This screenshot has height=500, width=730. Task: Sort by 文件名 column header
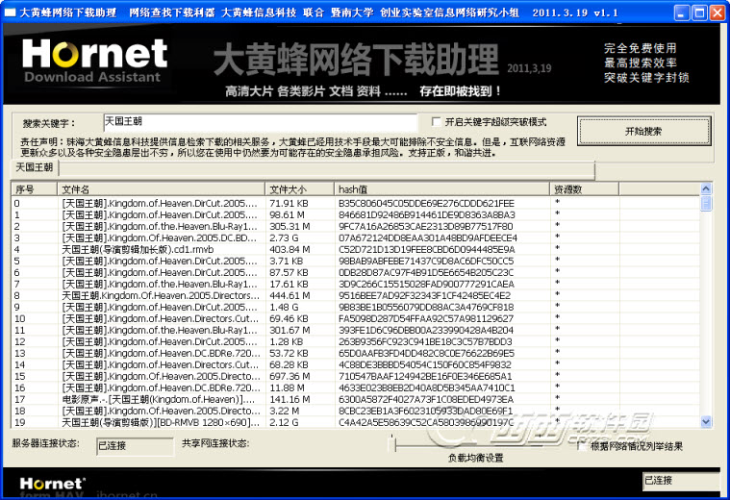(x=161, y=189)
